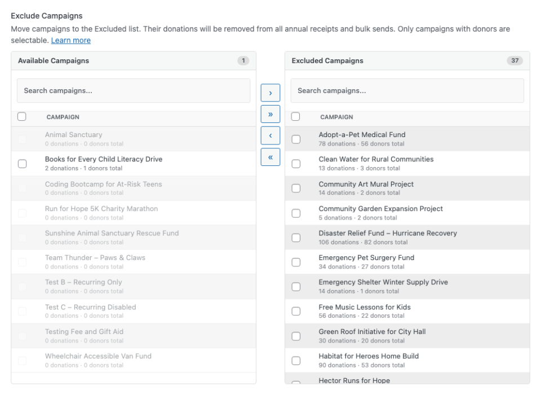
Task: Open the Learn more link
Action: click(71, 40)
